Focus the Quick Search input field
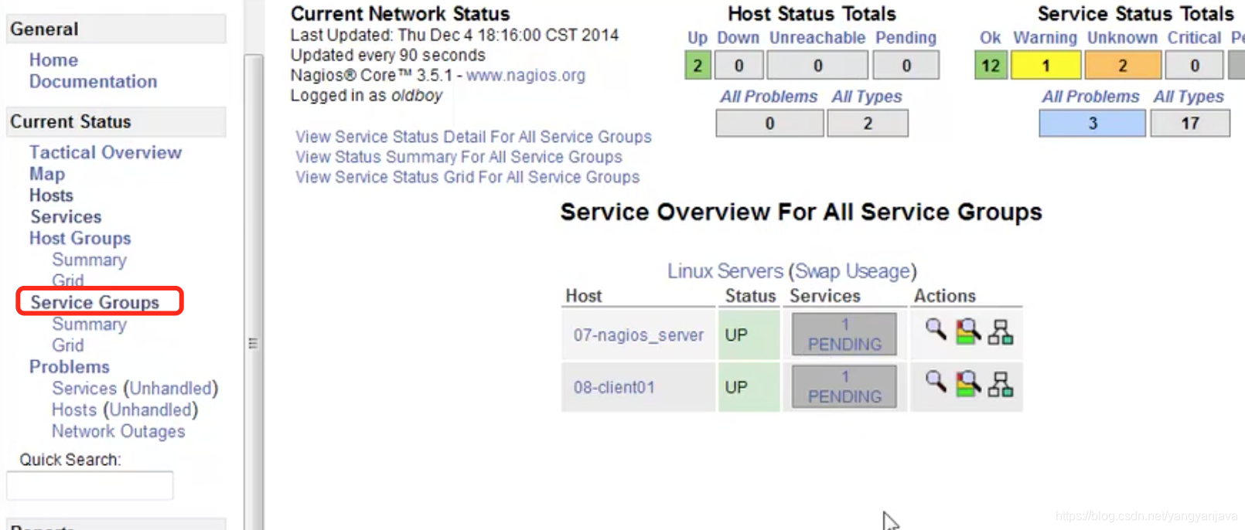This screenshot has width=1245, height=530. [90, 486]
